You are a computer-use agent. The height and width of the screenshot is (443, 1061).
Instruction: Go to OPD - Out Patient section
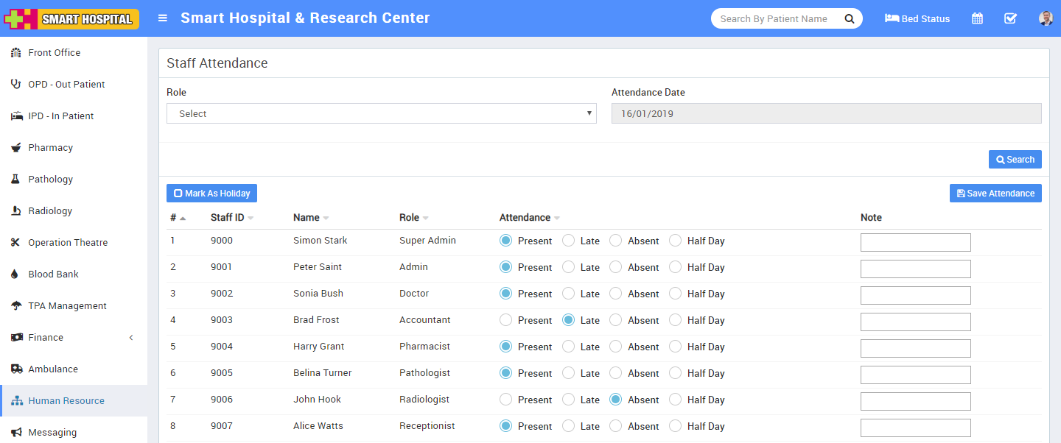(x=66, y=84)
